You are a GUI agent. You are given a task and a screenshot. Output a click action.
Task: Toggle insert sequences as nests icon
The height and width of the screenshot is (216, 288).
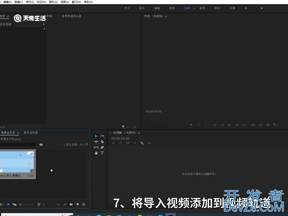[x=114, y=143]
